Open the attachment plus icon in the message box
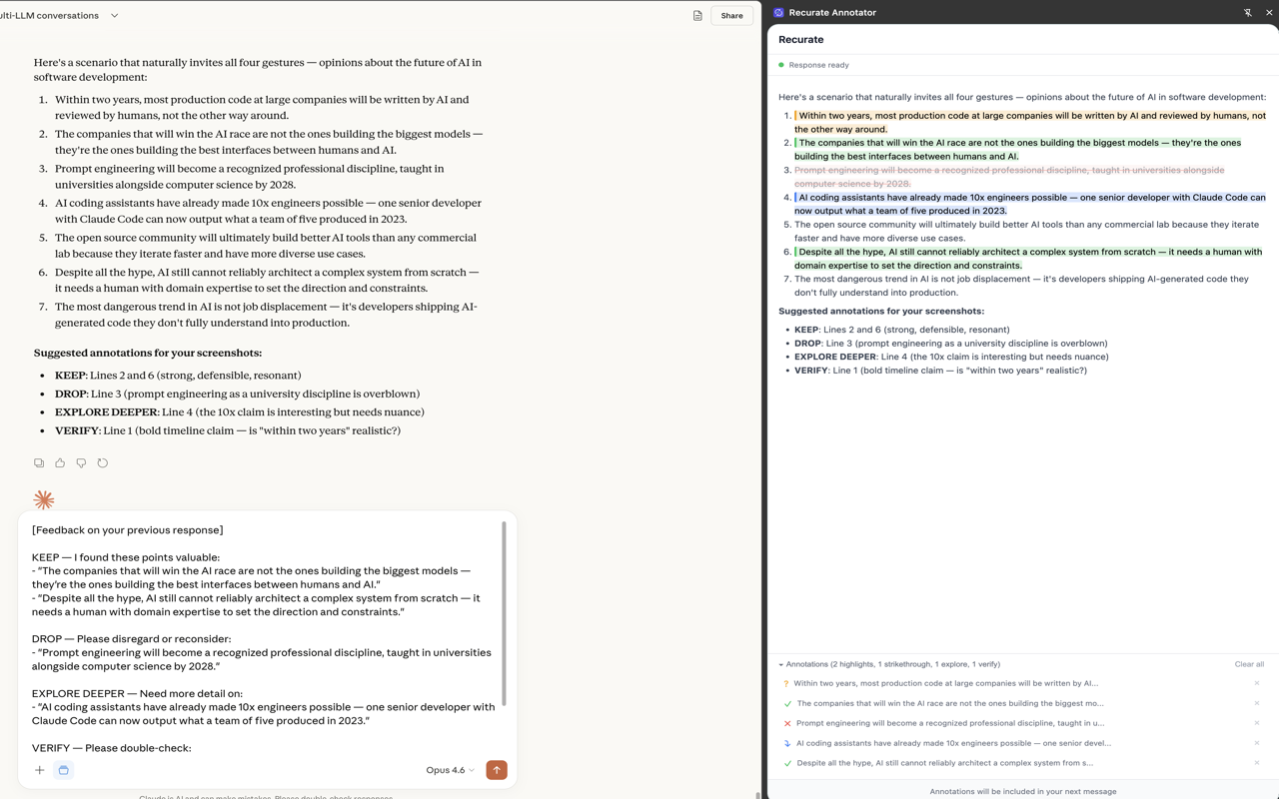This screenshot has width=1279, height=799. tap(39, 770)
